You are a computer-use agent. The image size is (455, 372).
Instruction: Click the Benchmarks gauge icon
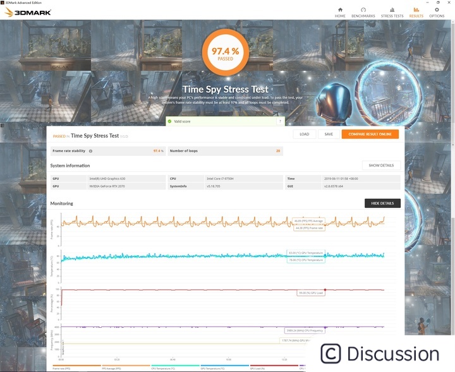pyautogui.click(x=363, y=9)
